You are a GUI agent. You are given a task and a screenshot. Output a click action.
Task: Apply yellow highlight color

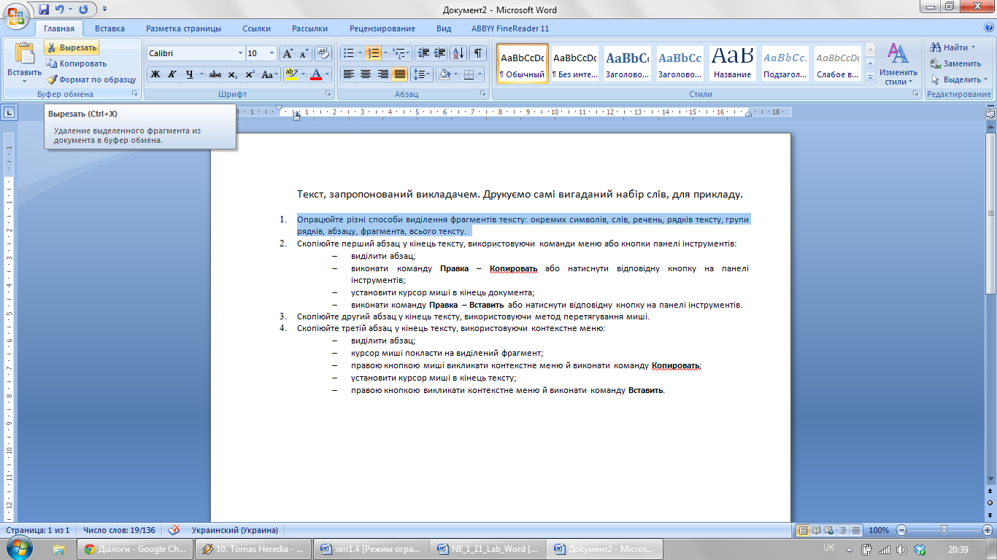pos(291,74)
